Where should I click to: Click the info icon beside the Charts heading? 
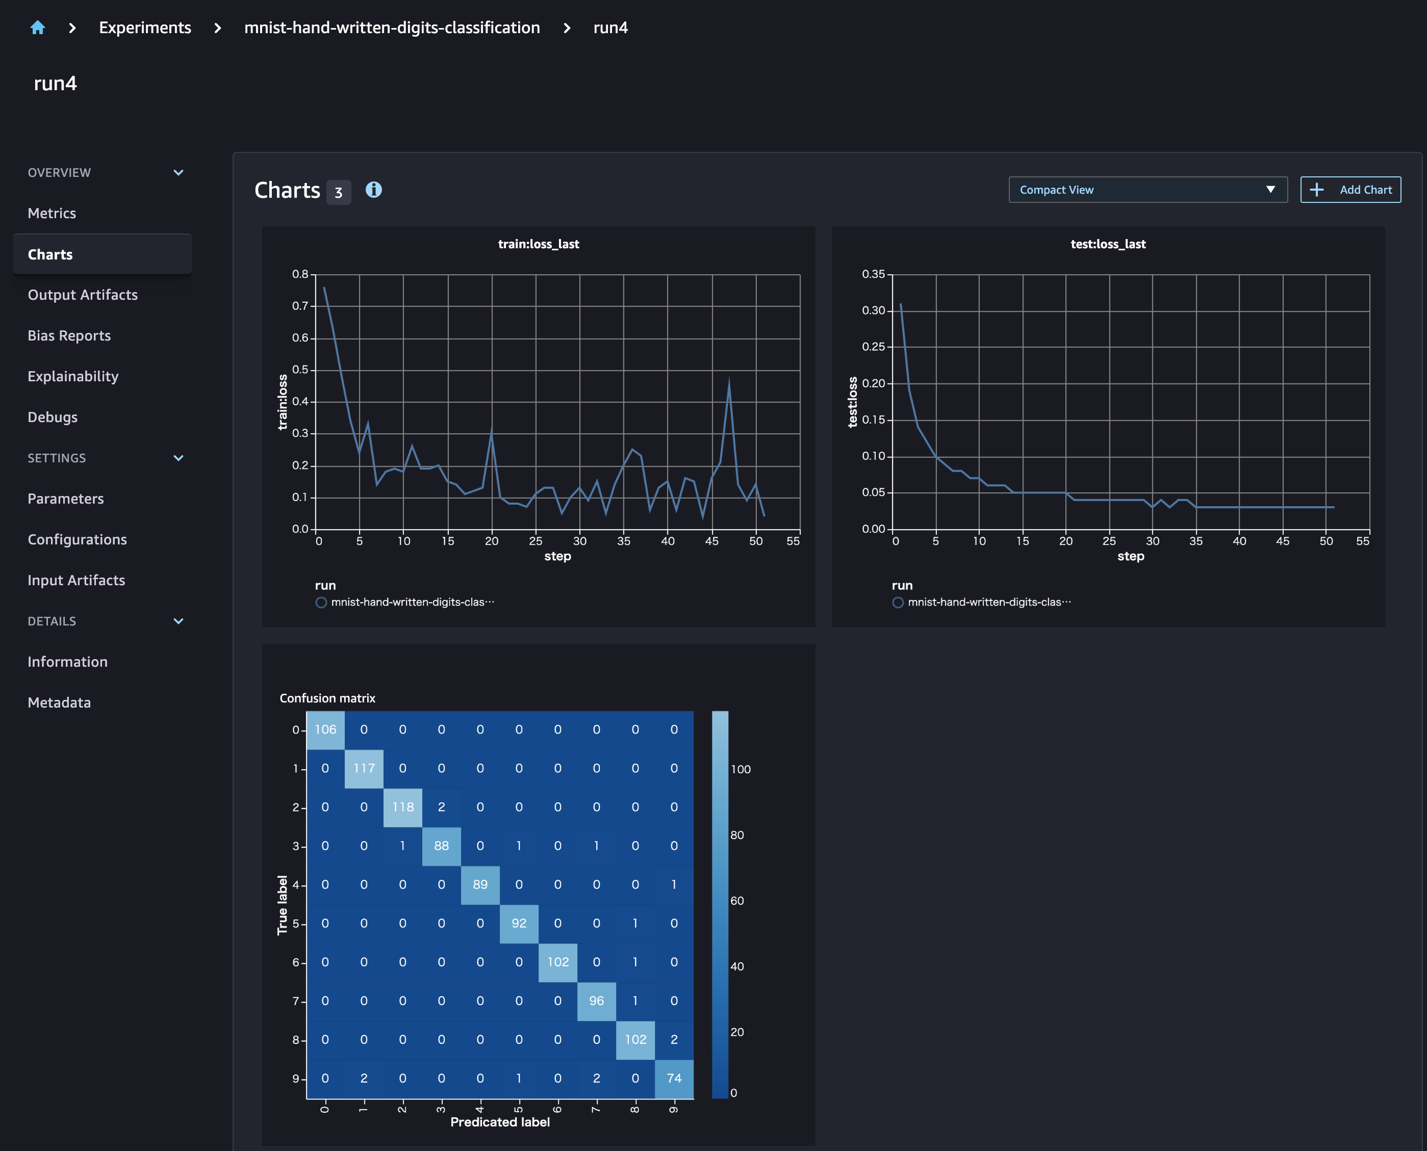(373, 190)
